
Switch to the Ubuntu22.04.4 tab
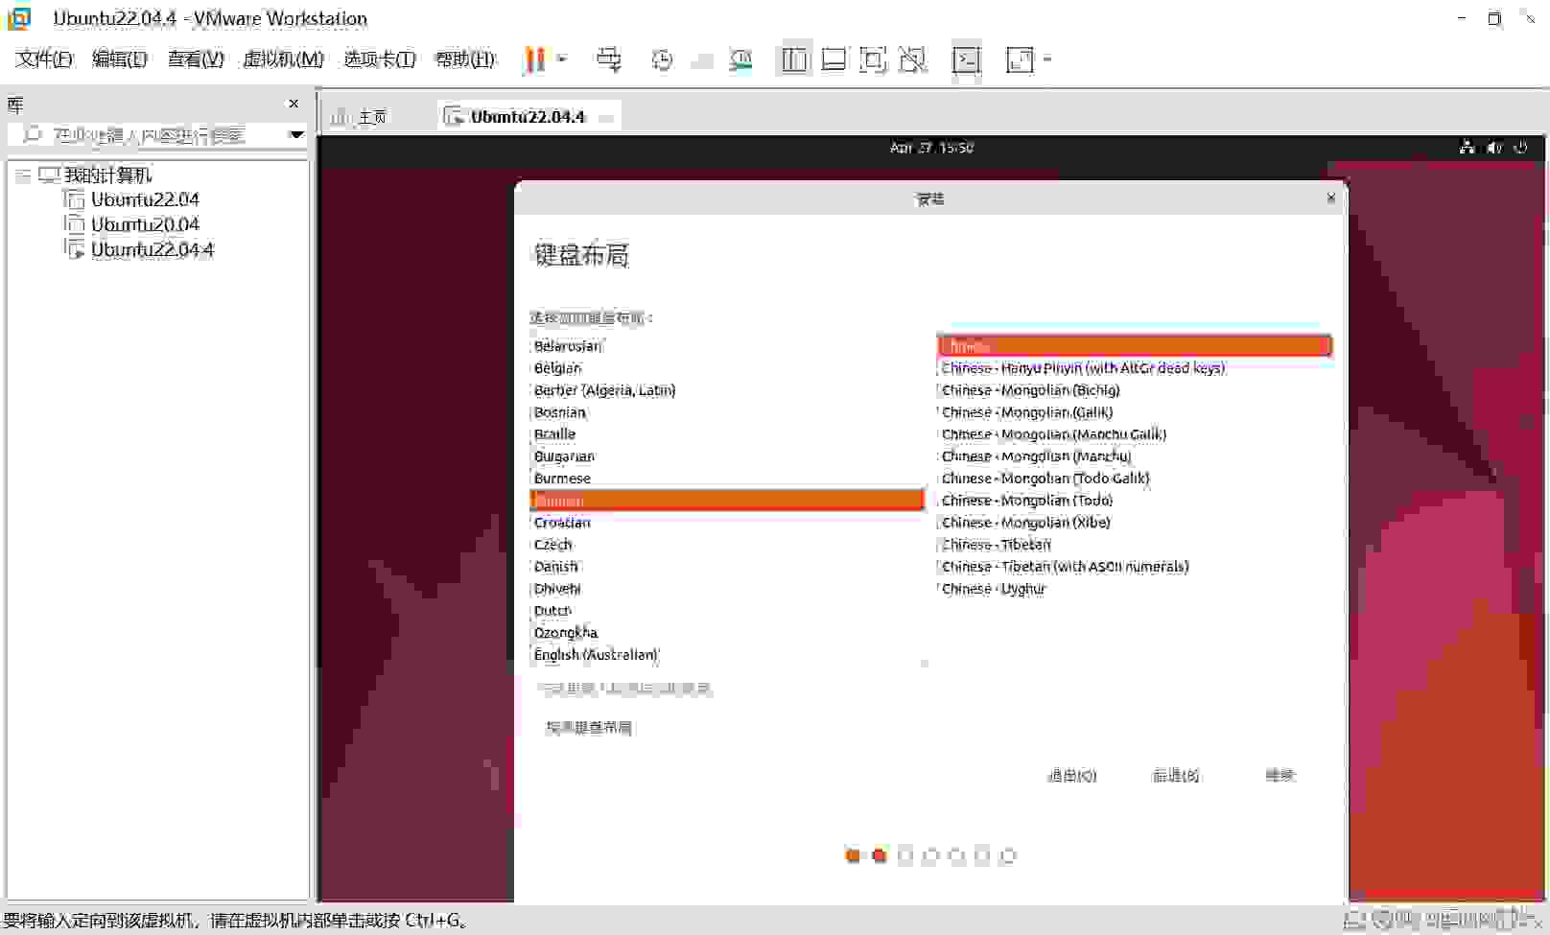click(527, 117)
